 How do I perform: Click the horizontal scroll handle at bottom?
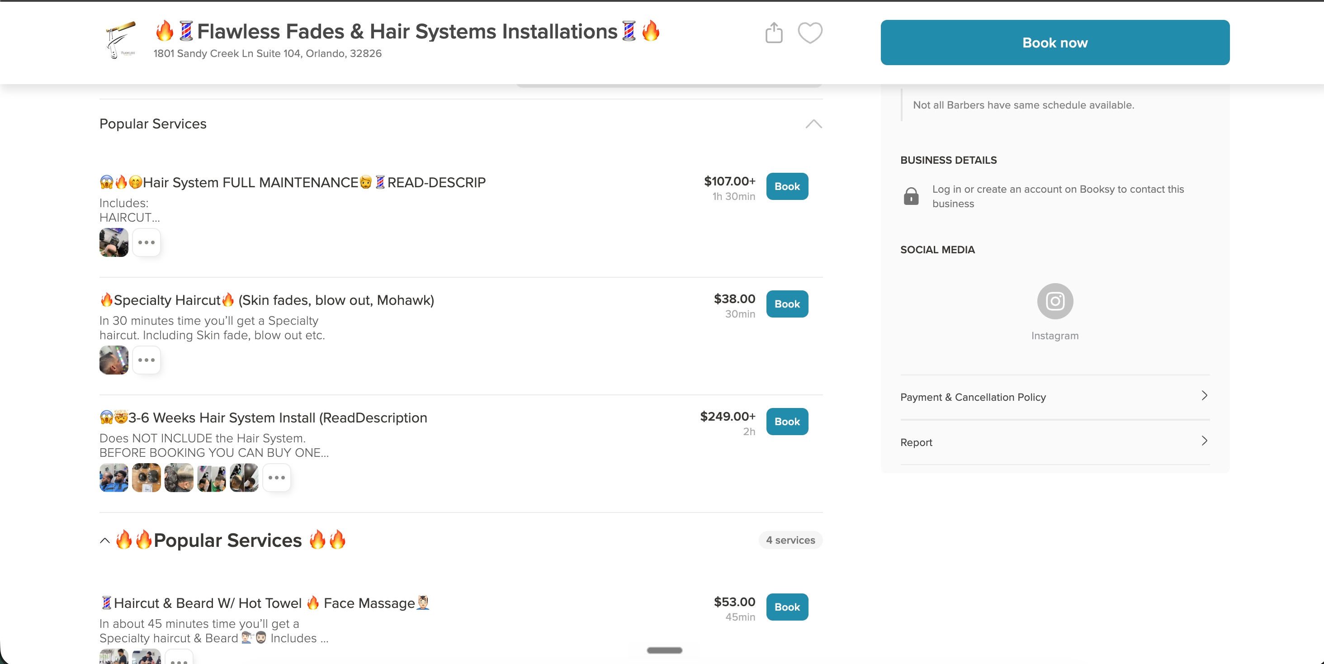[x=664, y=650]
